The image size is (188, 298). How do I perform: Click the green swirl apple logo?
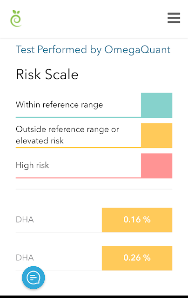point(16,19)
